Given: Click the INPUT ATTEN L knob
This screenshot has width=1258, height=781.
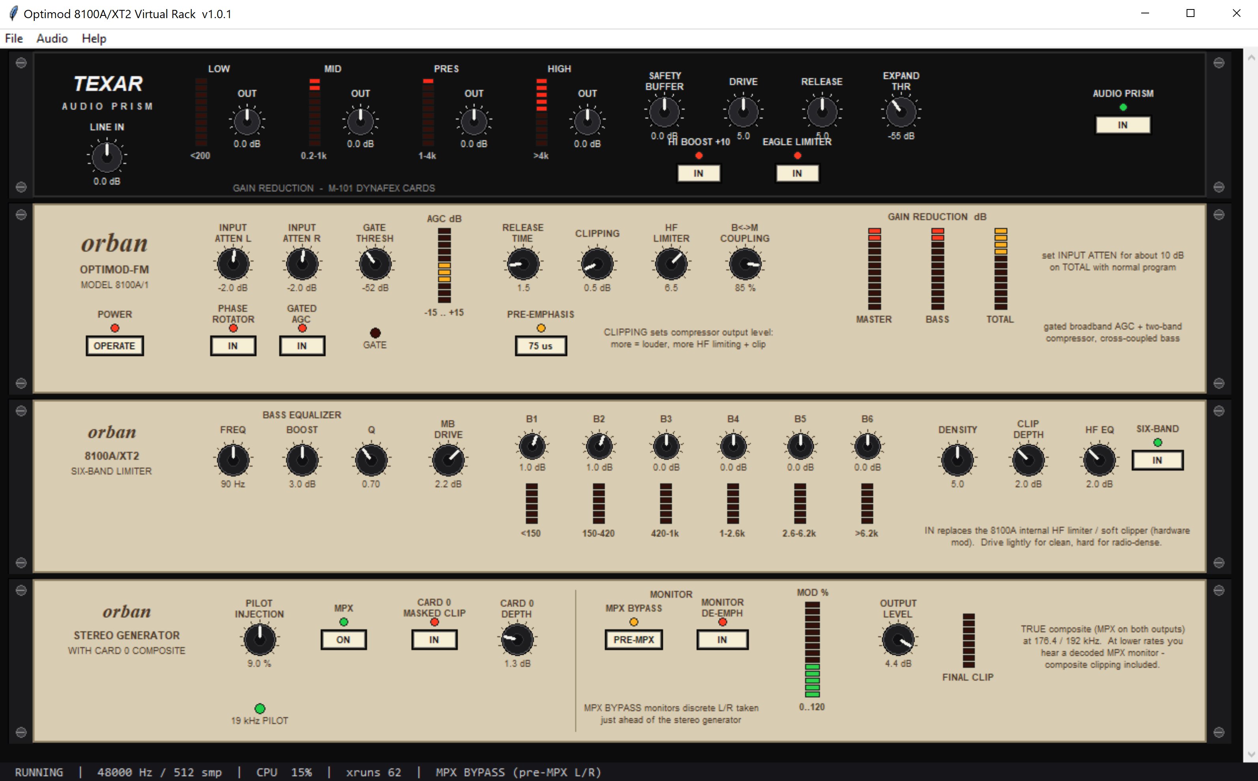Looking at the screenshot, I should pyautogui.click(x=233, y=264).
